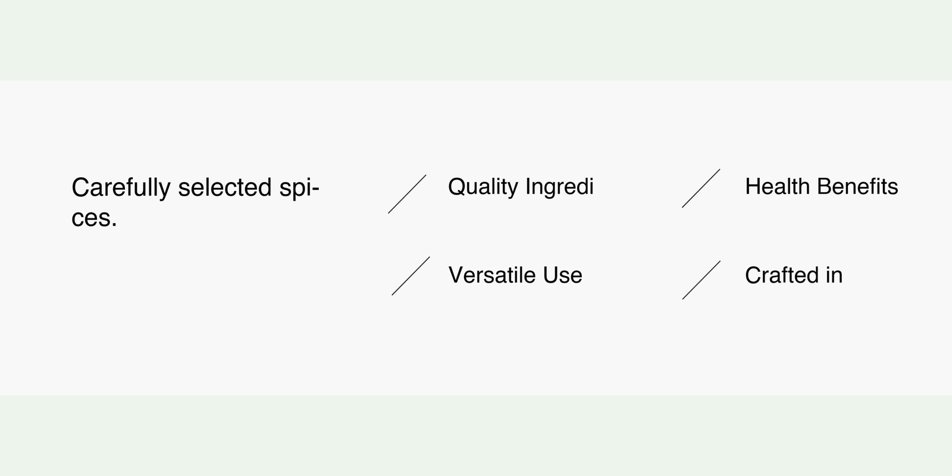Select the hyphenated fragment 'spi-' in the heading
Screen dimensions: 952x476
(x=299, y=188)
